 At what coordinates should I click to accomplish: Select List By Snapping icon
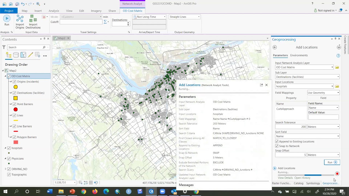37,56
